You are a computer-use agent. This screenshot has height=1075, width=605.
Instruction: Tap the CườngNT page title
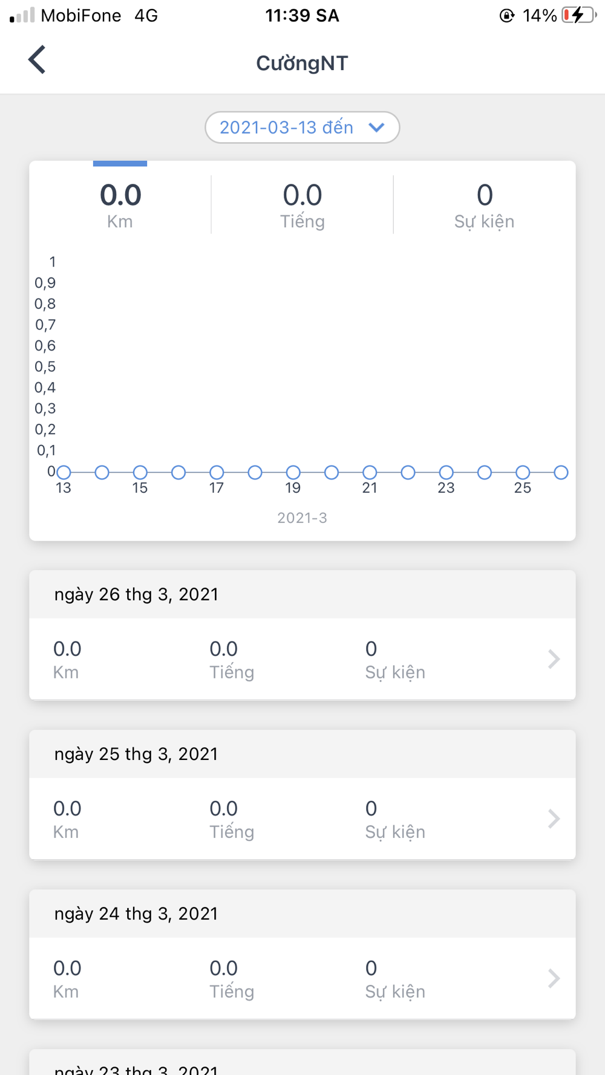pos(302,63)
